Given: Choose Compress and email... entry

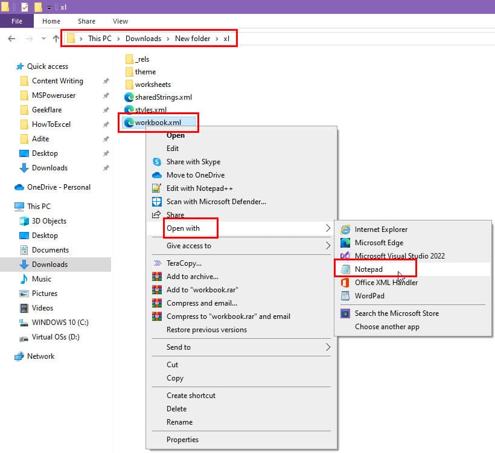Looking at the screenshot, I should (x=202, y=303).
